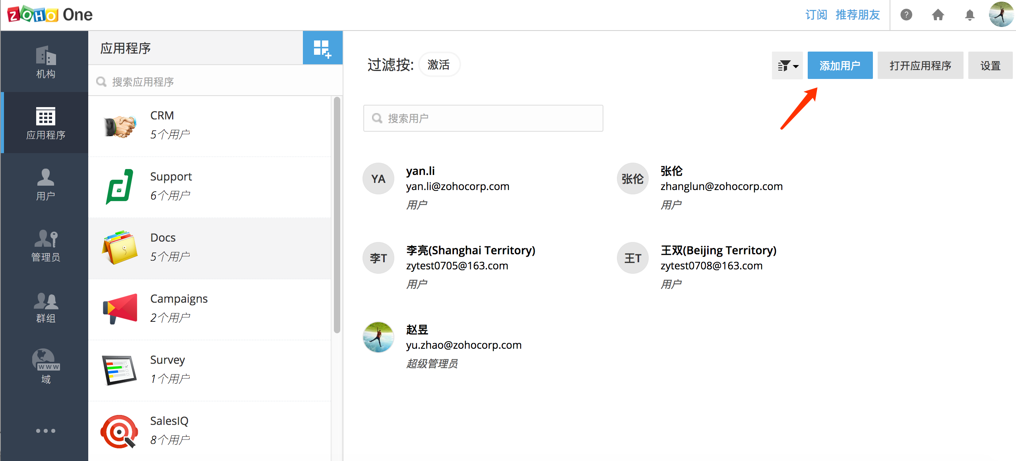This screenshot has width=1016, height=461.
Task: Focus the 搜索用户 search users field
Action: [x=483, y=118]
